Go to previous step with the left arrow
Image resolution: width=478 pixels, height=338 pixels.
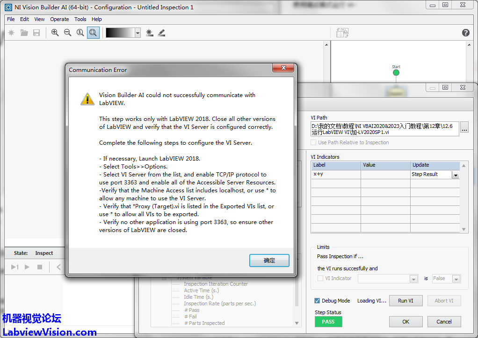click(58, 267)
